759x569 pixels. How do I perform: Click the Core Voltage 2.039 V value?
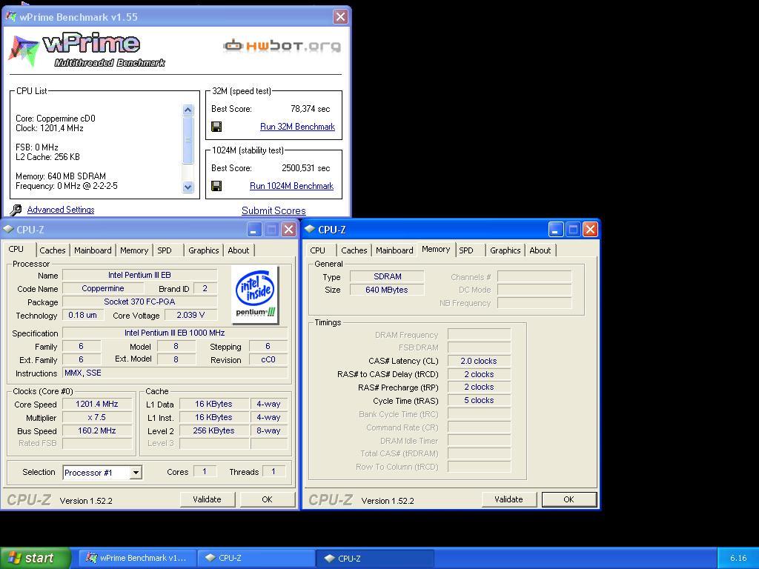click(190, 315)
